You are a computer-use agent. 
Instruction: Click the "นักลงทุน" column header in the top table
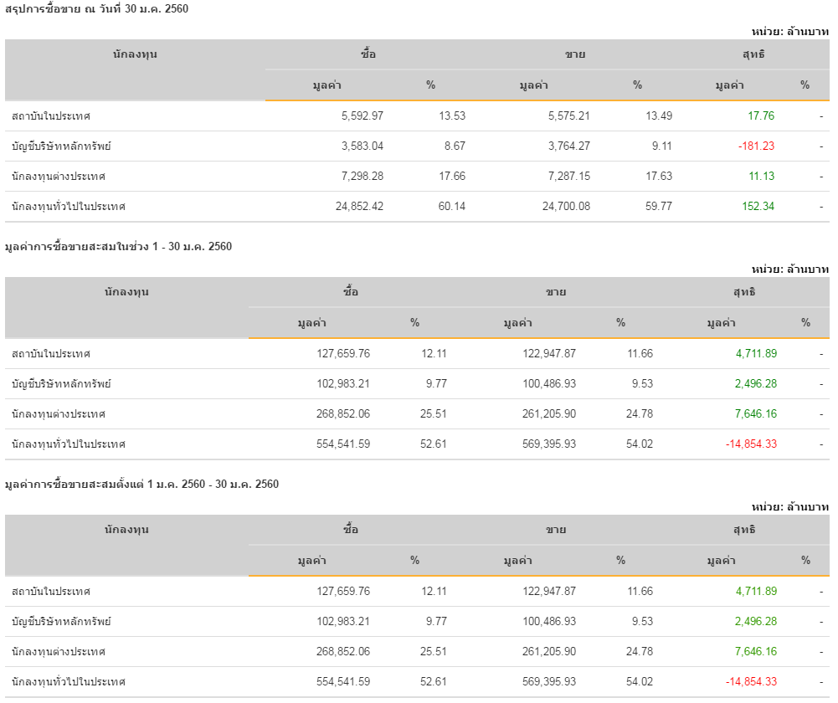(x=135, y=54)
